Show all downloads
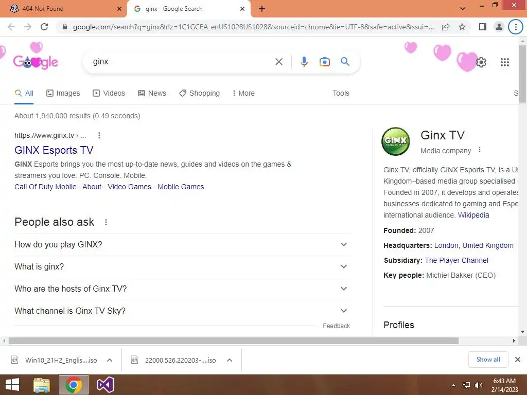Viewport: 527px width, 395px height. [488, 360]
